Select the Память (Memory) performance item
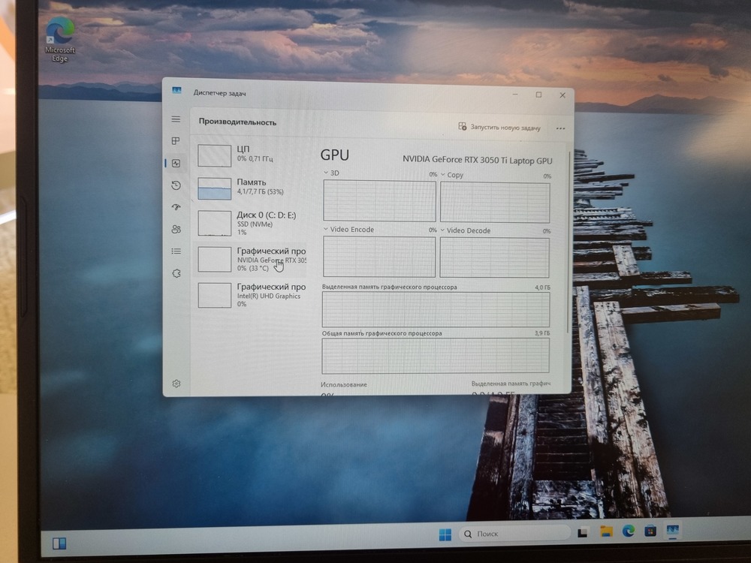Viewport: 751px width, 563px height. coord(252,188)
